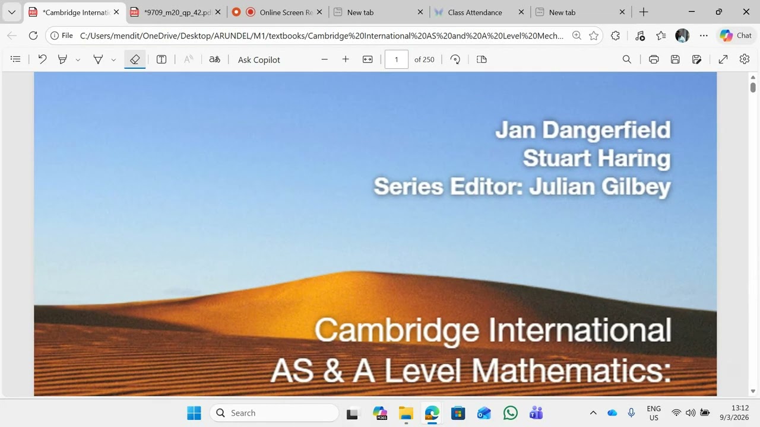This screenshot has height=427, width=760.
Task: Open Ask Copilot for this PDF
Action: coord(259,60)
